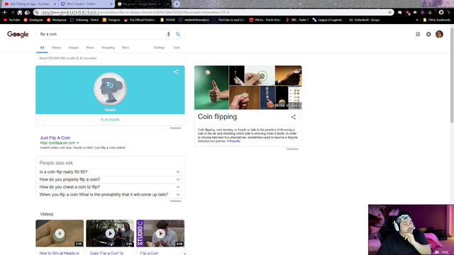Open the Chrome profile avatar in toolbar
This screenshot has width=454, height=255.
[441, 13]
